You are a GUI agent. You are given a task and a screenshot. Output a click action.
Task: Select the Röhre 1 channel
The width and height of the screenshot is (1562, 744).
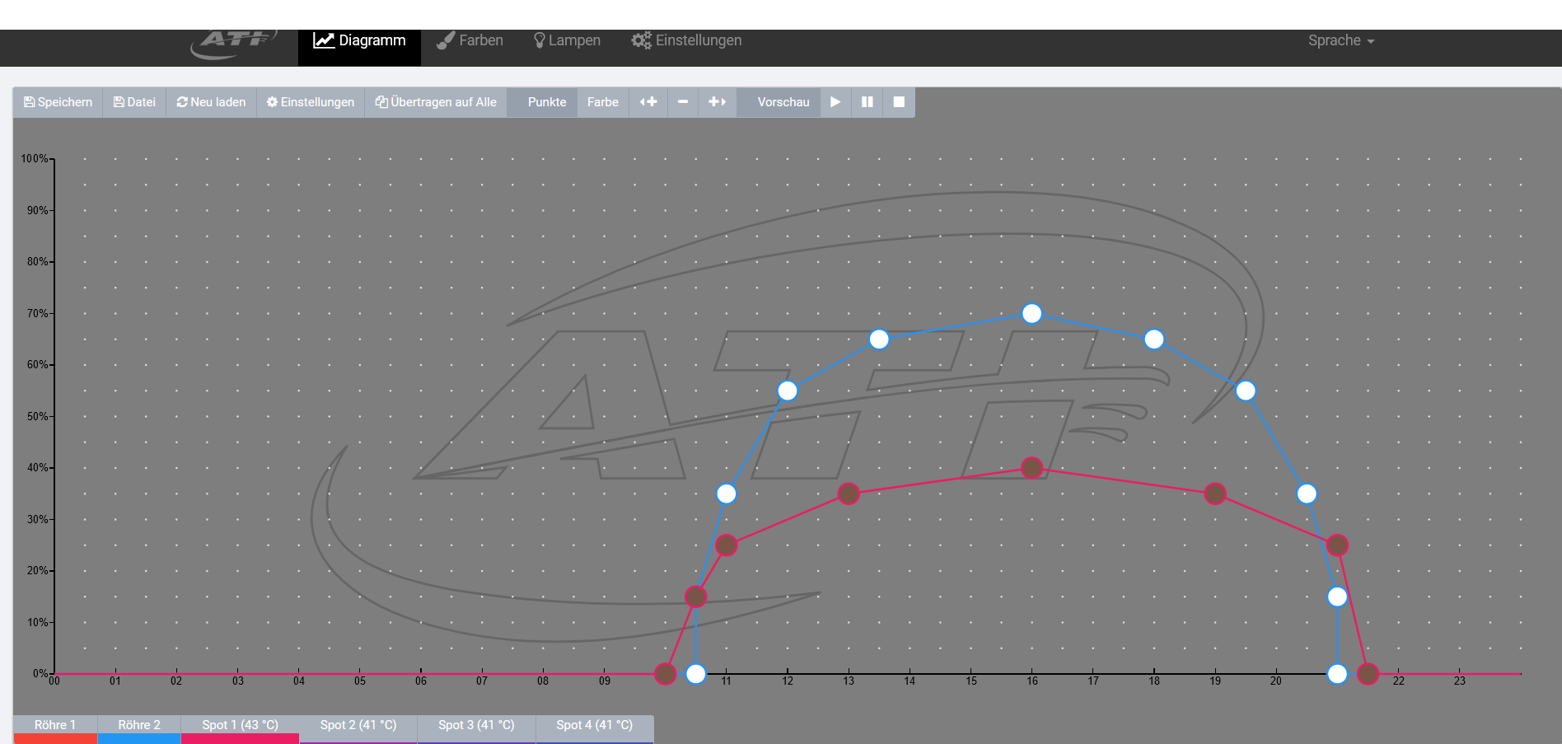55,725
